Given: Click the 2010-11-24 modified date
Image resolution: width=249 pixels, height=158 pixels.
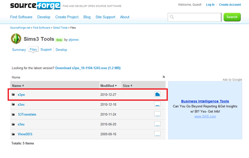Looking at the screenshot, I should point(108,114).
